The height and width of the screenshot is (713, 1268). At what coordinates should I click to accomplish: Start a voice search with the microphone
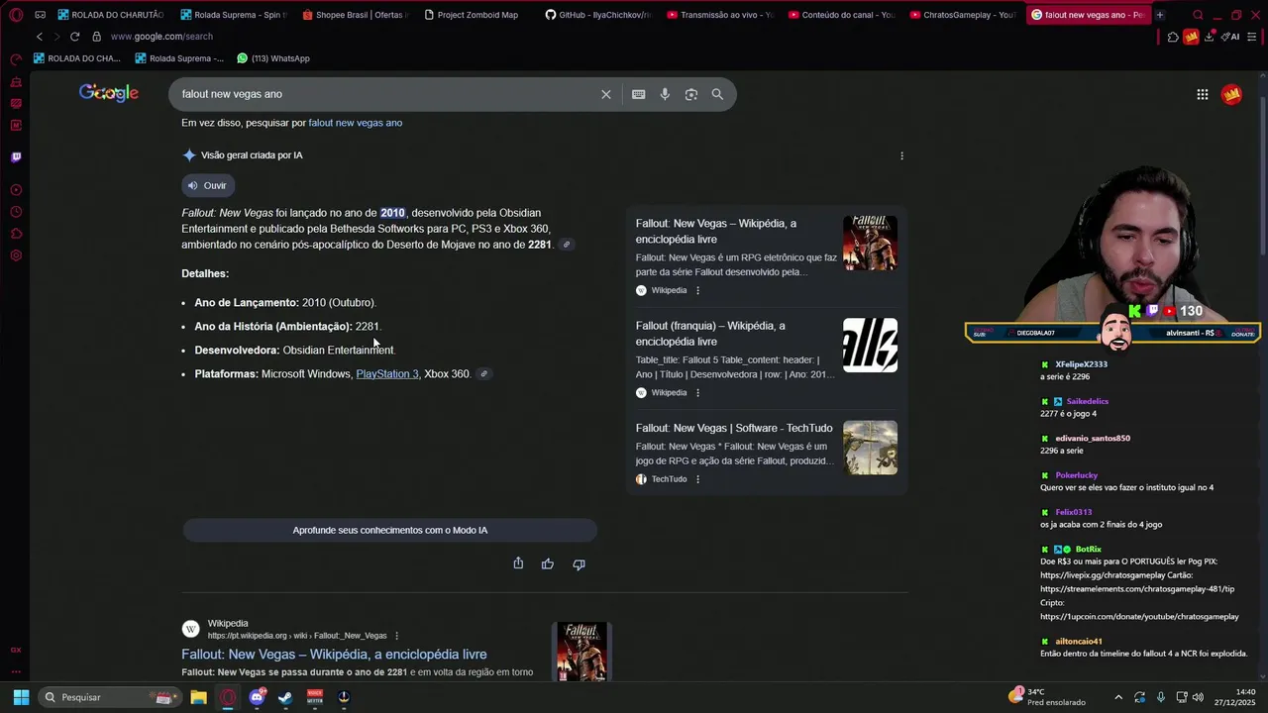tap(665, 94)
